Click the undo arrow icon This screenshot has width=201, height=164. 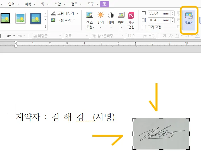(9, 36)
